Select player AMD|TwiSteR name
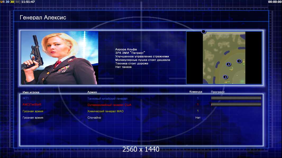 [32, 105]
